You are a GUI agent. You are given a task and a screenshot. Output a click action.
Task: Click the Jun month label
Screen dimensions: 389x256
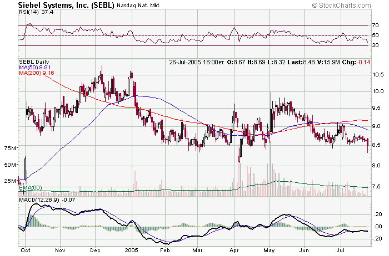coord(304,250)
